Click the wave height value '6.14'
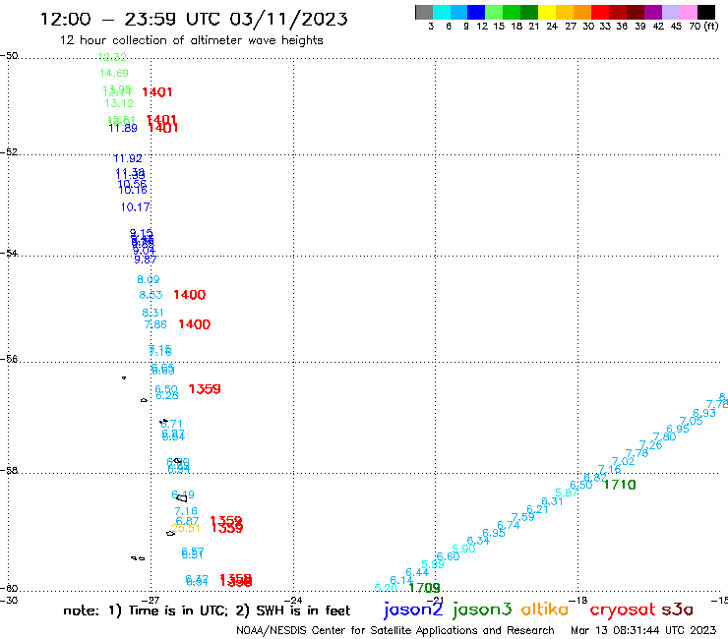This screenshot has height=639, width=728. coord(401,581)
